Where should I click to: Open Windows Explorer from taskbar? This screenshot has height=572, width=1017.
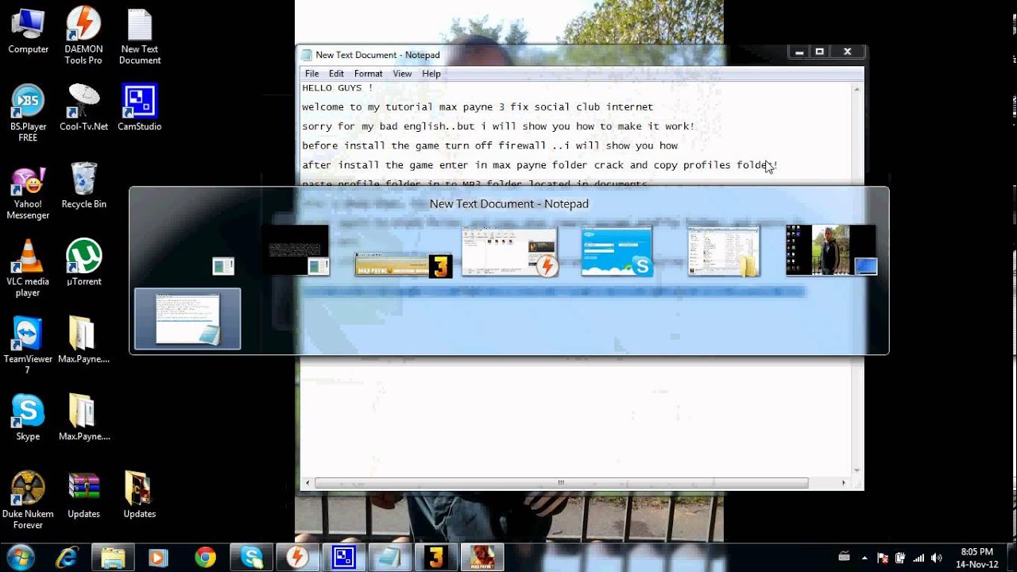(114, 558)
